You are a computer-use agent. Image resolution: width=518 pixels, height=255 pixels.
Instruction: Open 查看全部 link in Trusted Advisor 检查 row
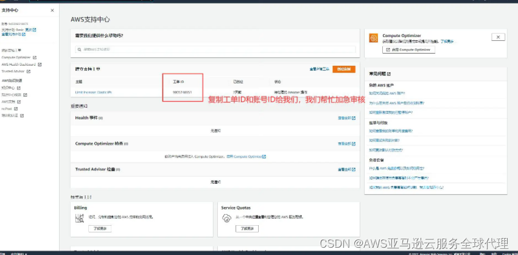pyautogui.click(x=346, y=169)
